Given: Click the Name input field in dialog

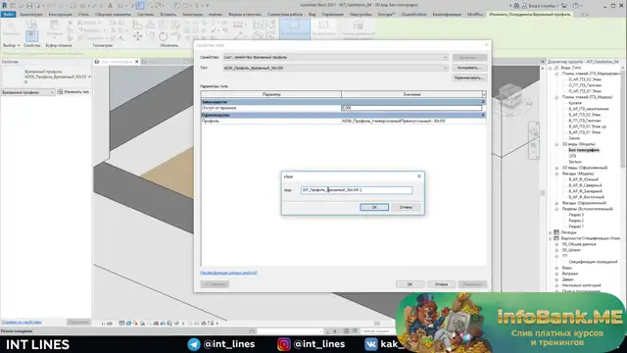Looking at the screenshot, I should (357, 190).
